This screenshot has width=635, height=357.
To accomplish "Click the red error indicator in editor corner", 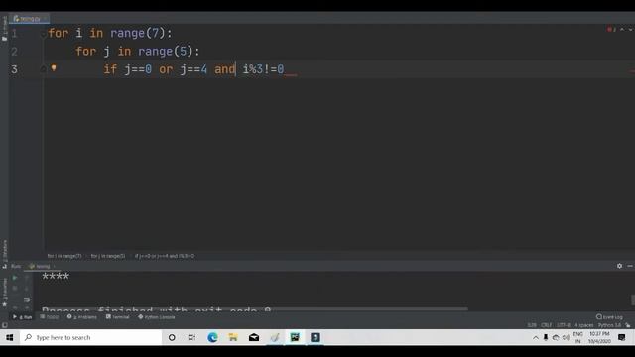I will coord(611,29).
